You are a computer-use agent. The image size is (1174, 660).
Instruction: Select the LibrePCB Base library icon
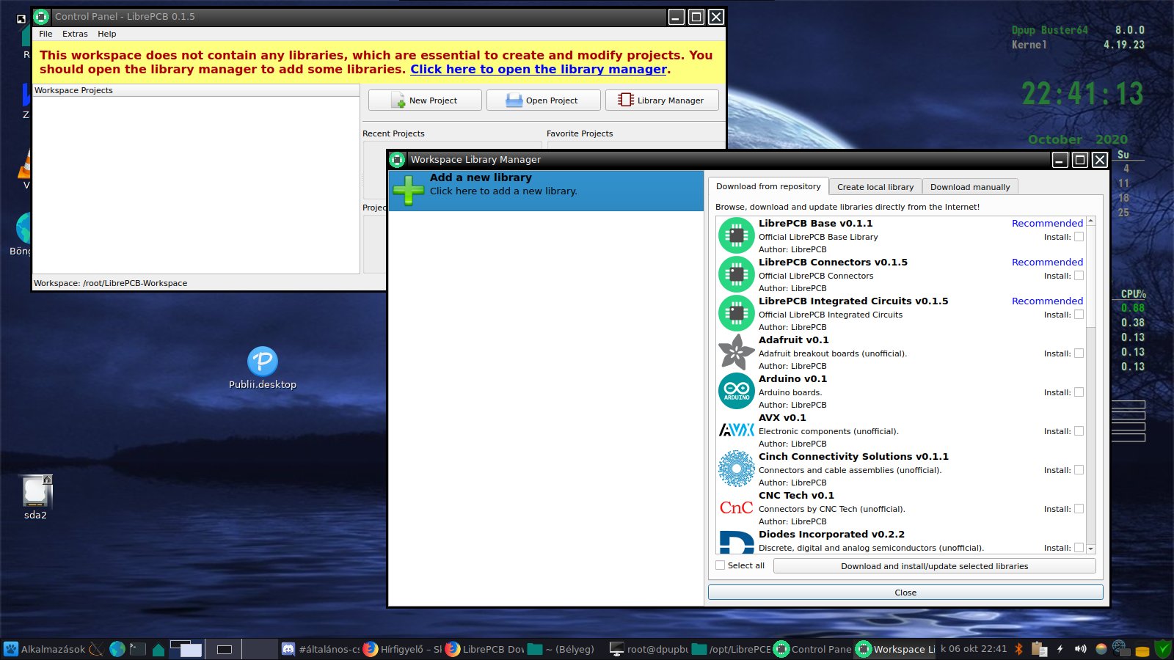coord(736,235)
